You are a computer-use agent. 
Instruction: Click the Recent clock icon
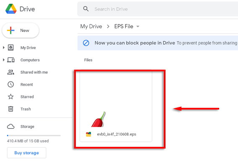pyautogui.click(x=10, y=84)
